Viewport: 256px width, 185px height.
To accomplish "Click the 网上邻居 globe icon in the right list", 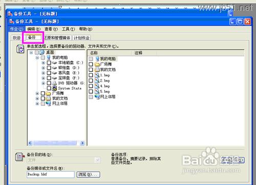I will tap(97, 96).
